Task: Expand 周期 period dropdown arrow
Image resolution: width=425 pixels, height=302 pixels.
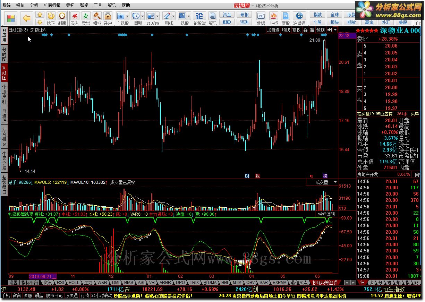Action: click(x=143, y=16)
